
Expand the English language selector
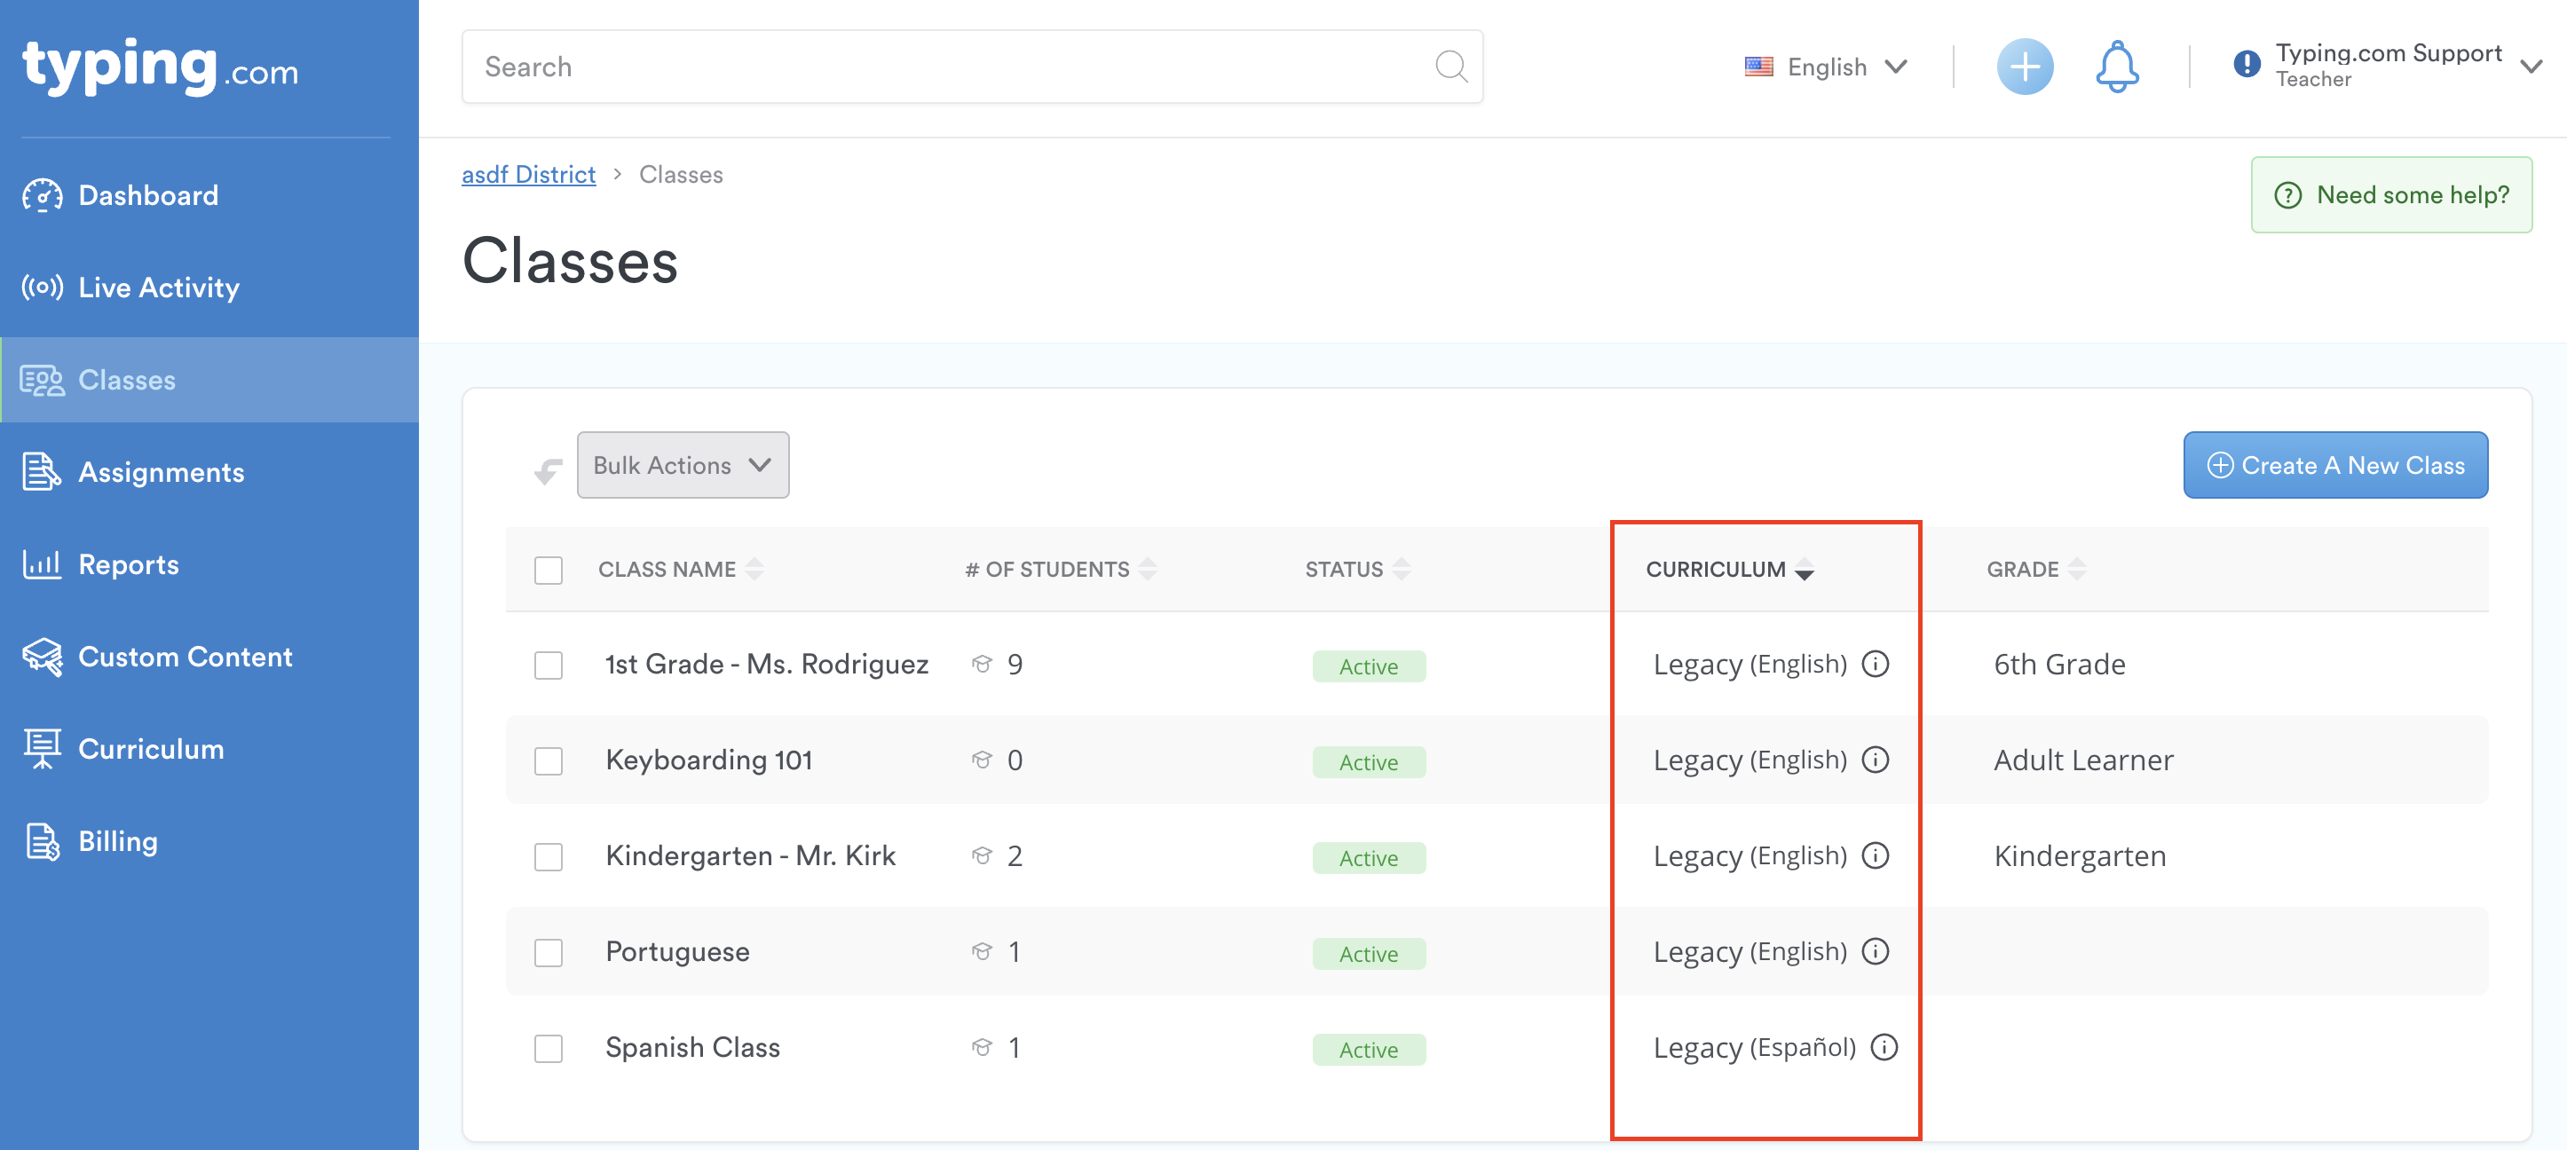coord(1827,67)
